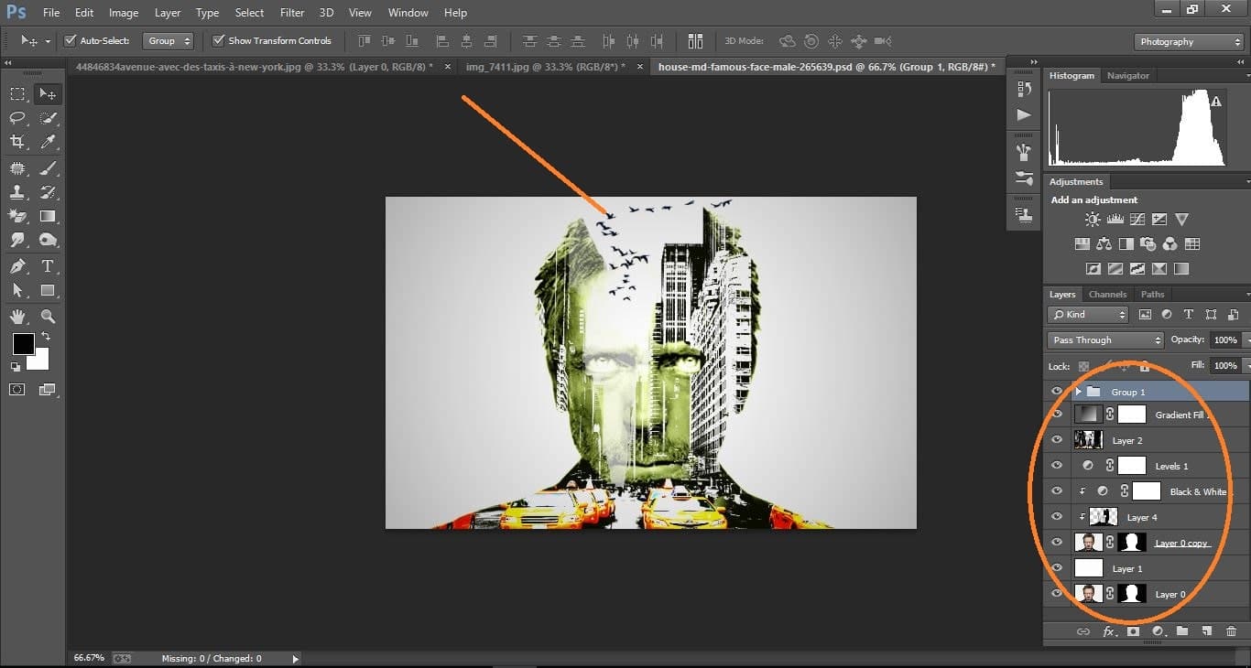The image size is (1251, 668).
Task: Expand Group 1 in the Layers panel
Action: (x=1080, y=391)
